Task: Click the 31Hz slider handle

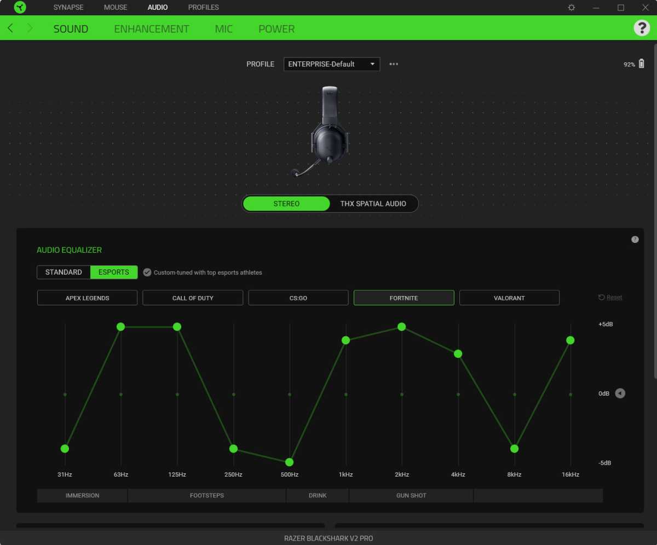Action: click(x=65, y=449)
